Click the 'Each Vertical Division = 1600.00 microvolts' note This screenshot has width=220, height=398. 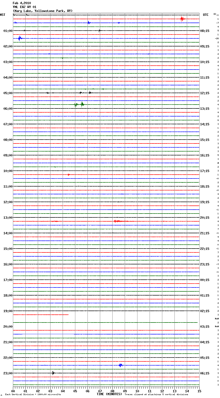coord(33,395)
